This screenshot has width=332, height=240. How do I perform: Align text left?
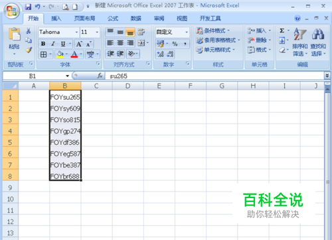110,43
